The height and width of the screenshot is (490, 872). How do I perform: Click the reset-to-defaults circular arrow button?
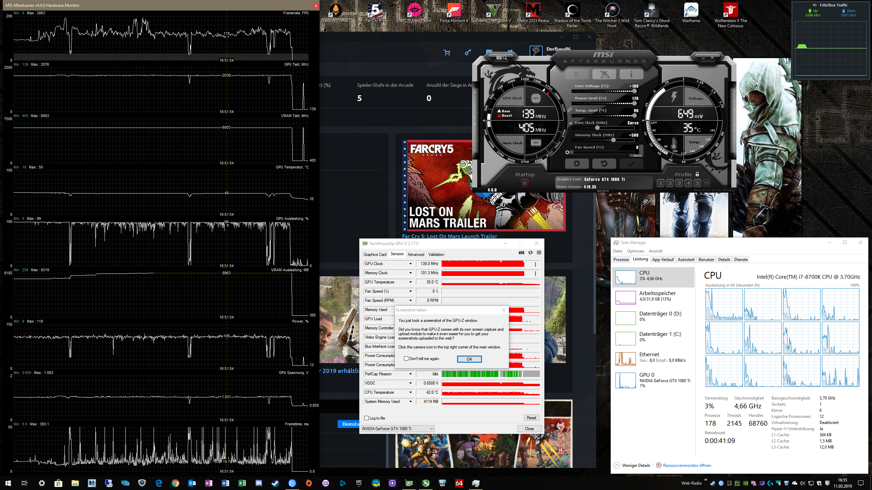click(x=604, y=164)
